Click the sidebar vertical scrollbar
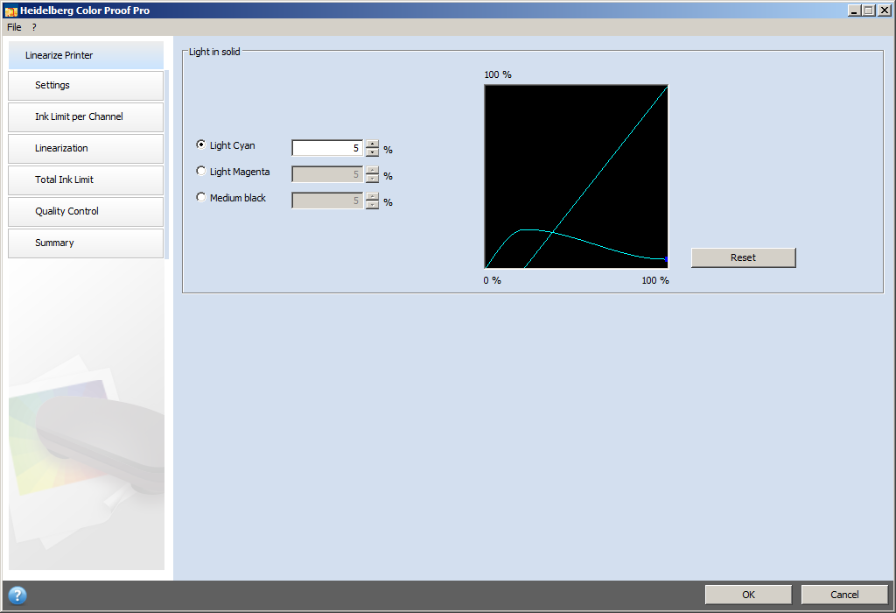This screenshot has width=896, height=613. pos(167,165)
